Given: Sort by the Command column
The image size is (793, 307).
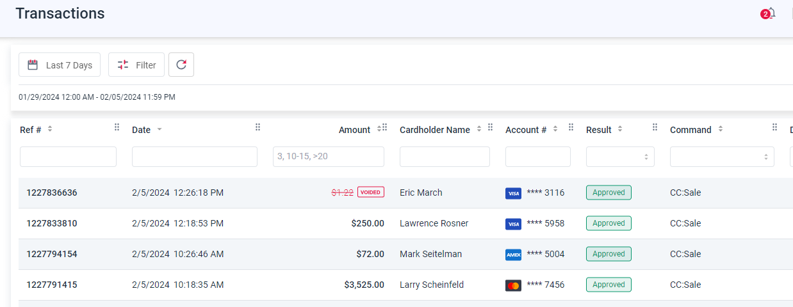Looking at the screenshot, I should pos(721,129).
